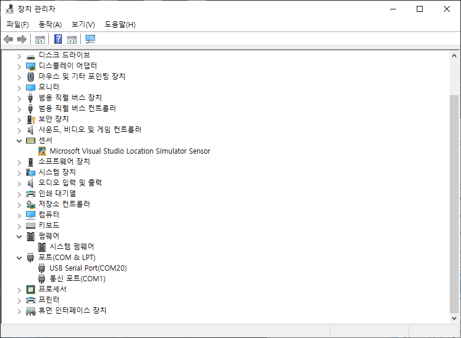Select the 저장소 컨트롤러 row
461x338 pixels.
(x=64, y=204)
